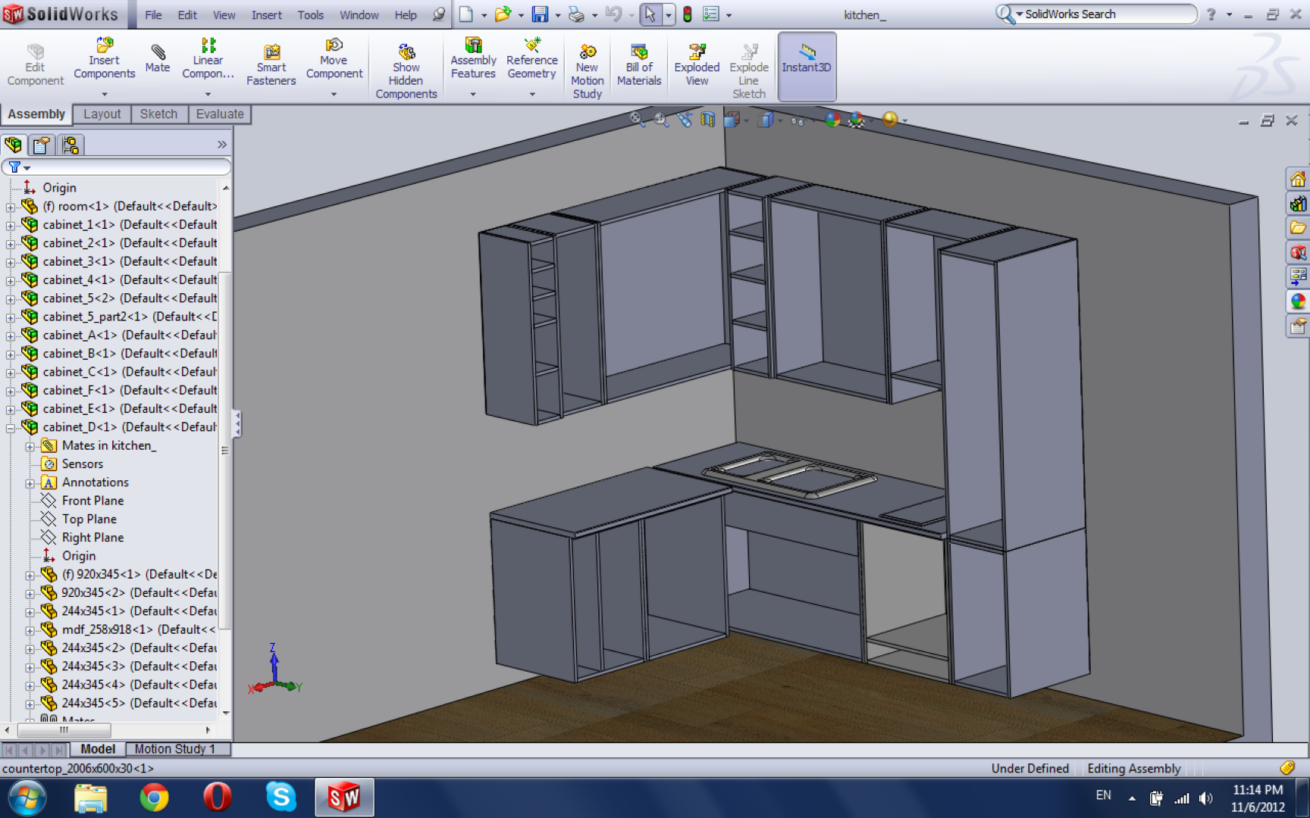Screen dimensions: 1310x818
Task: Open the Tools menu
Action: pyautogui.click(x=310, y=15)
